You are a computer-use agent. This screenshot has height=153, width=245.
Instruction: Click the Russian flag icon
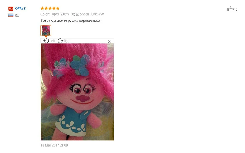pyautogui.click(x=11, y=15)
